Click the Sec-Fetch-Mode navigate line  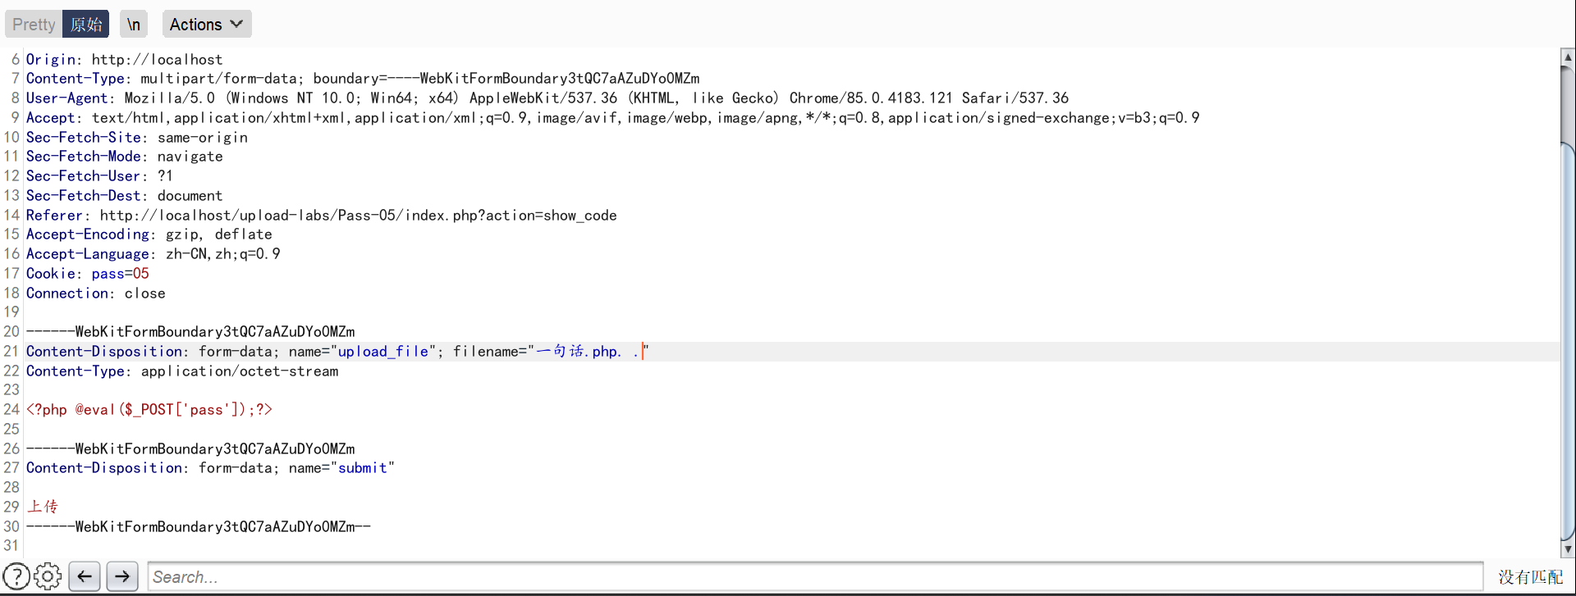click(x=125, y=157)
